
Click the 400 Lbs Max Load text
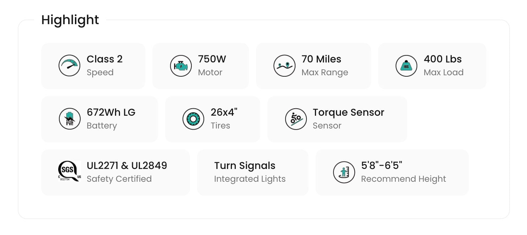coord(443,66)
